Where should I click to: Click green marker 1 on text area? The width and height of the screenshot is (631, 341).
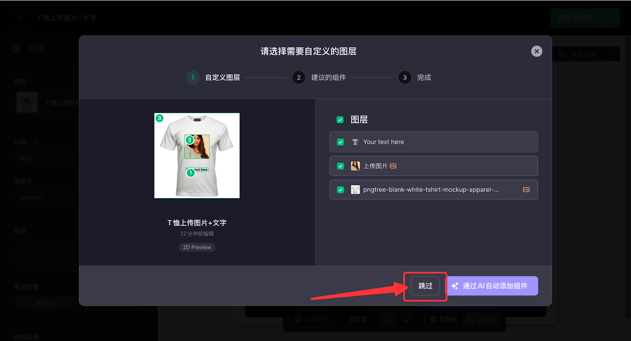191,173
